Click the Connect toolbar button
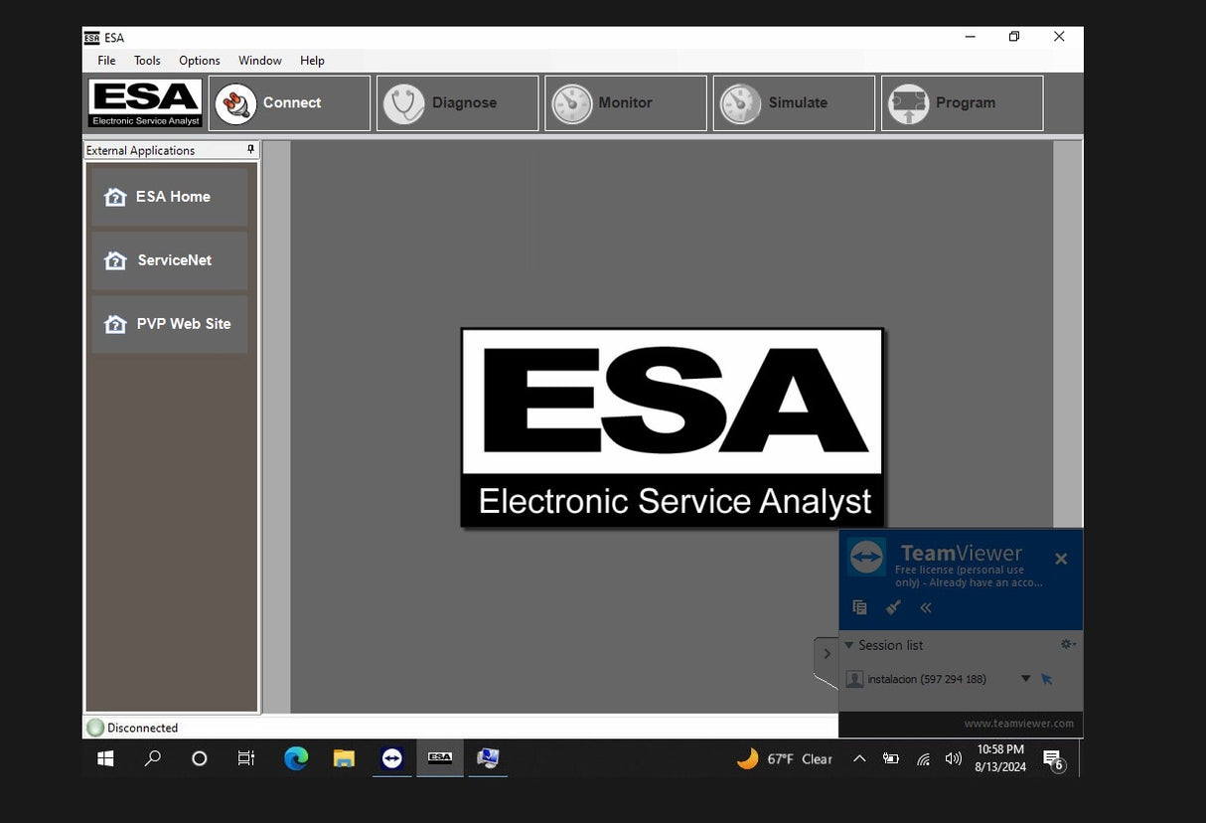1206x823 pixels. [x=289, y=103]
